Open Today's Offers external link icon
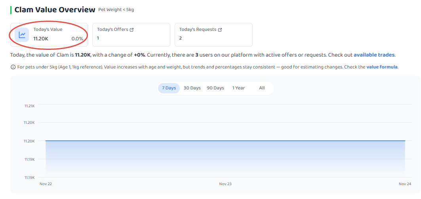Image resolution: width=421 pixels, height=199 pixels. [131, 30]
